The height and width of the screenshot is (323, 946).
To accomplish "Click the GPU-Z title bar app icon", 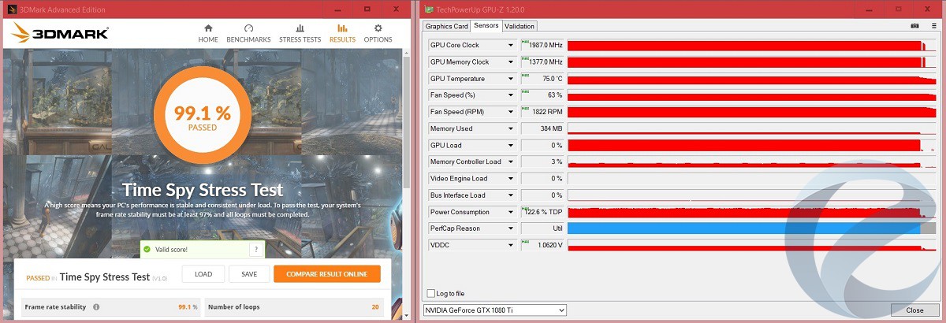I will point(429,9).
